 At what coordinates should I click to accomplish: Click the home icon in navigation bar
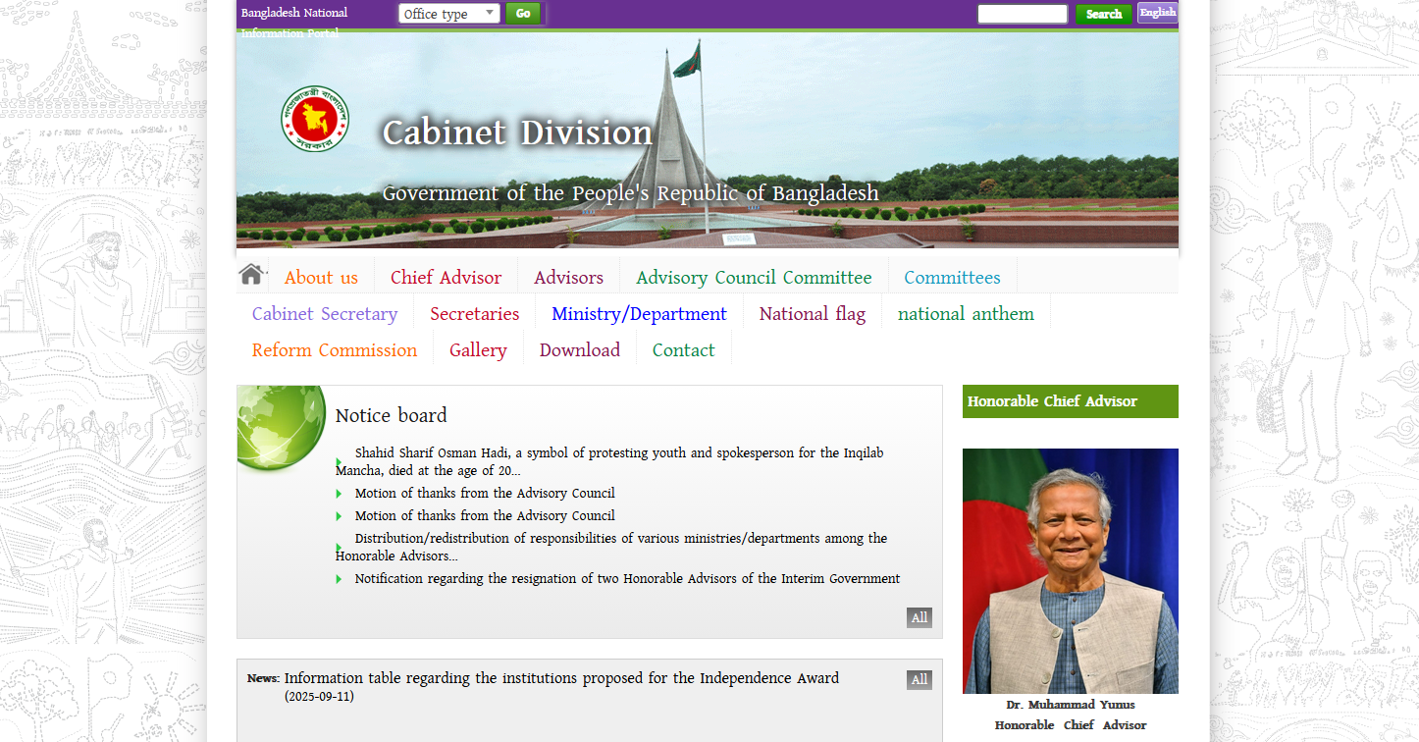pyautogui.click(x=251, y=275)
